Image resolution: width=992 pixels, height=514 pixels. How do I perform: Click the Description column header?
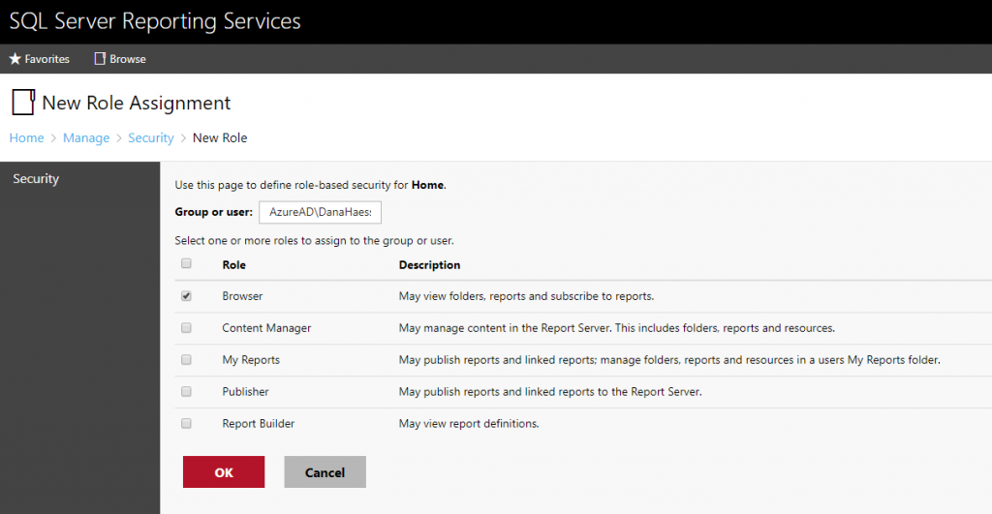pos(429,265)
